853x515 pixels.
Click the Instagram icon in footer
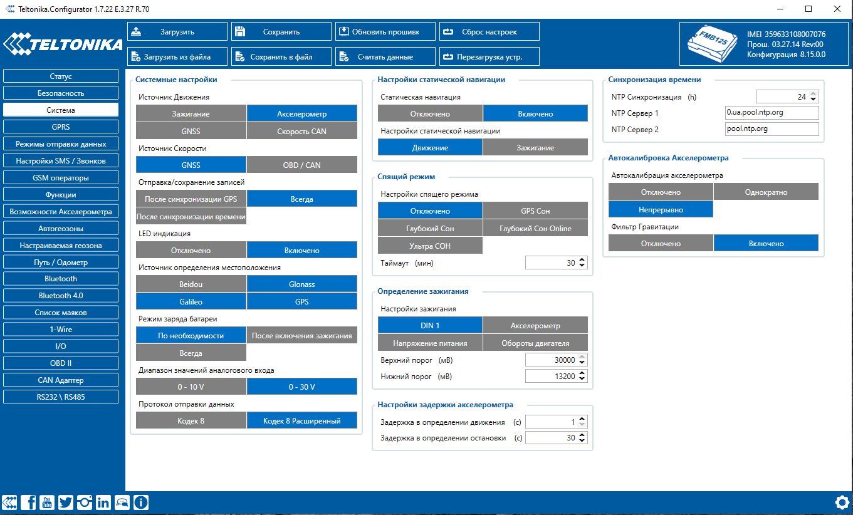tap(85, 502)
